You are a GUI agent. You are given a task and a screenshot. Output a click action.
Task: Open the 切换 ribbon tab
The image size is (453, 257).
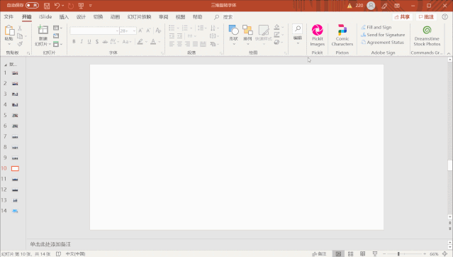click(x=99, y=17)
